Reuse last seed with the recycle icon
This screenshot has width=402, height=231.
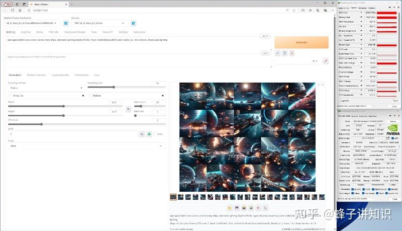tap(149, 134)
